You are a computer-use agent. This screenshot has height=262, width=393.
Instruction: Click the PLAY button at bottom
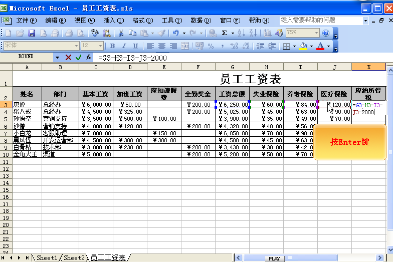coord(275,258)
